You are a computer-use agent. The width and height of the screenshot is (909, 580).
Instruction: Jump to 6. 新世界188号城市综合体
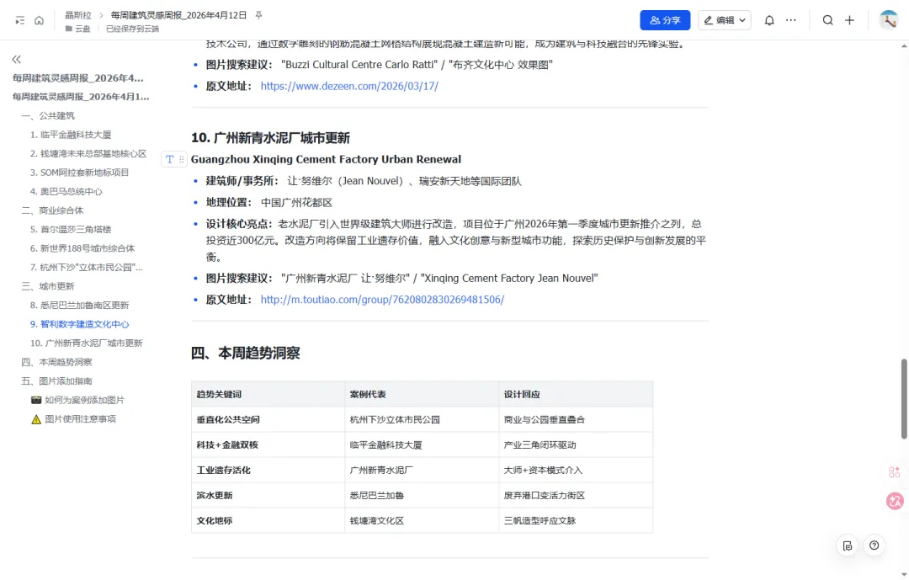coord(82,248)
